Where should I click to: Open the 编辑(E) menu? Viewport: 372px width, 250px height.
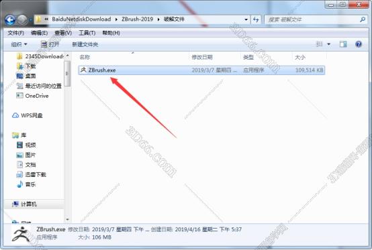[x=39, y=33]
